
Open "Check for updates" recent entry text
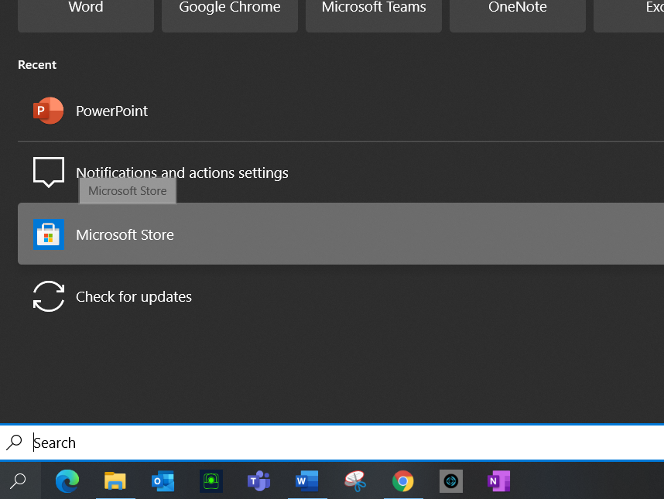[x=134, y=296]
